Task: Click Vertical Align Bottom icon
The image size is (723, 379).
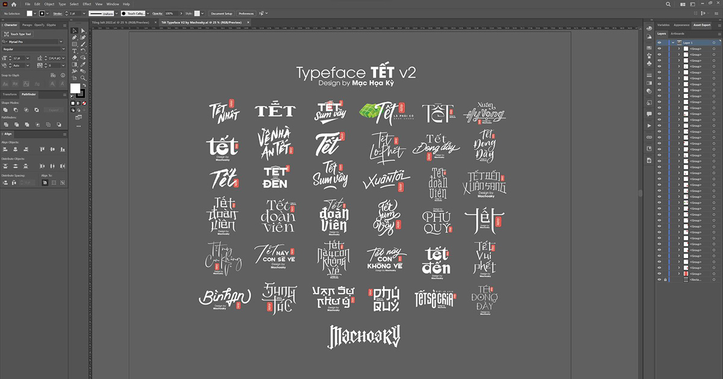Action: (x=63, y=149)
